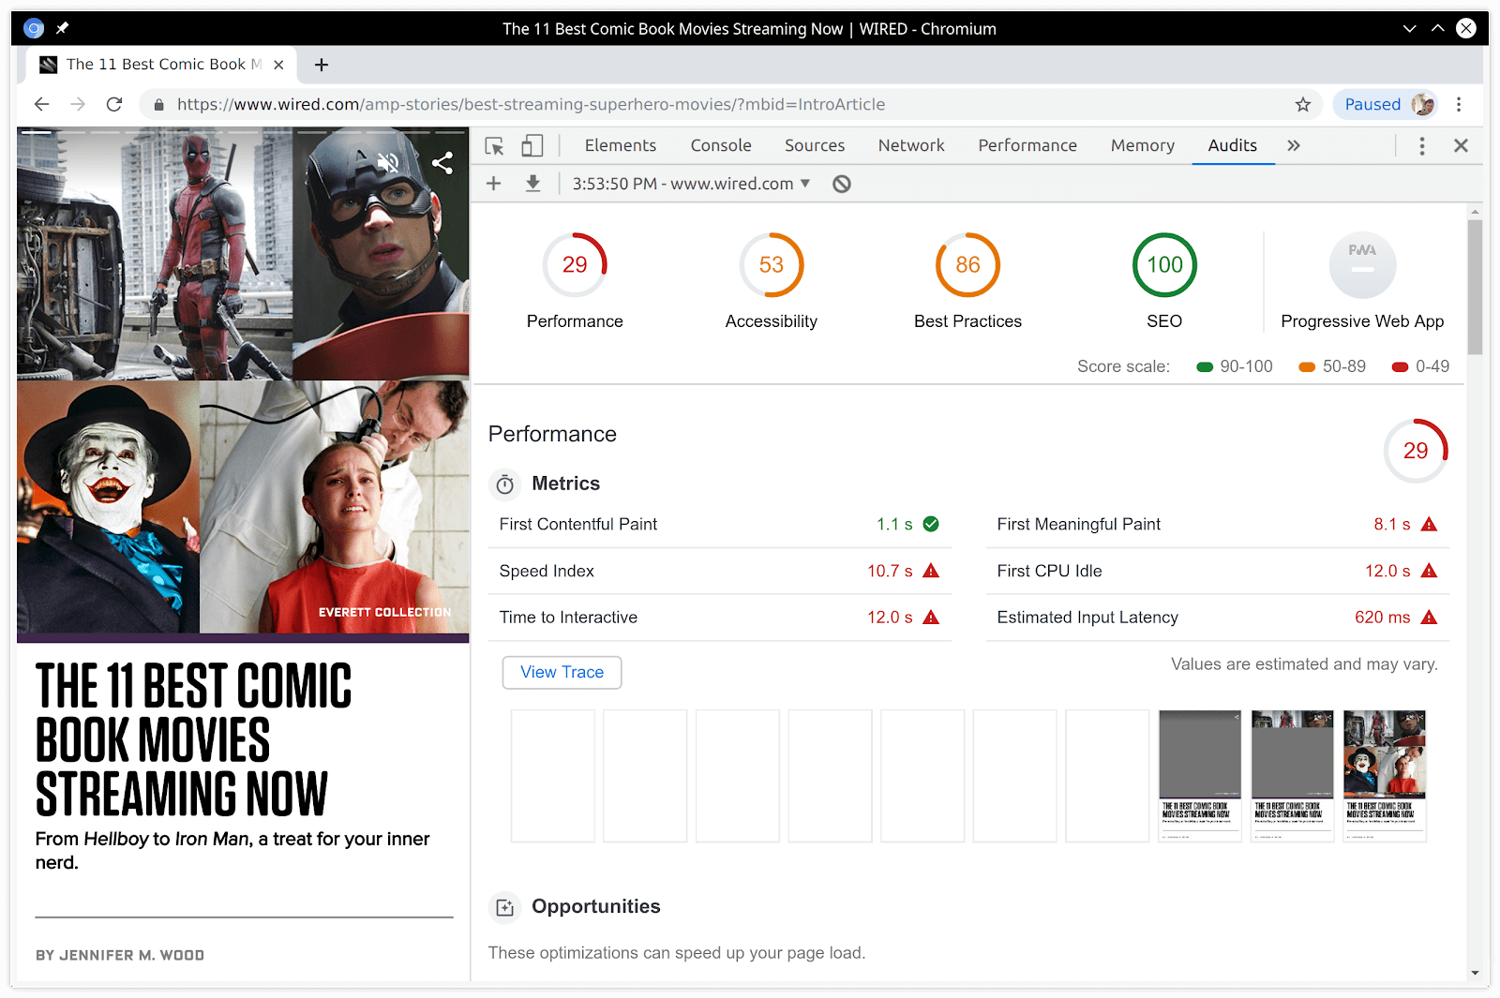Select the Memory tab
The image size is (1500, 998).
point(1143,145)
